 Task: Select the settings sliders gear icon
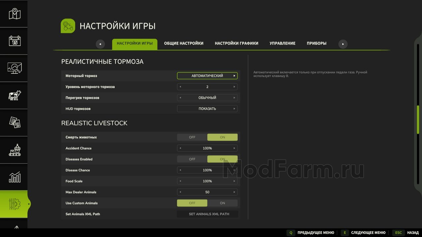15,204
